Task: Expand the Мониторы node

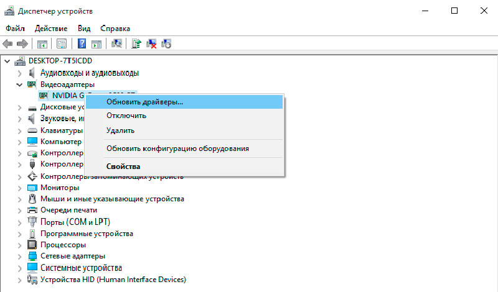Action: click(x=20, y=188)
